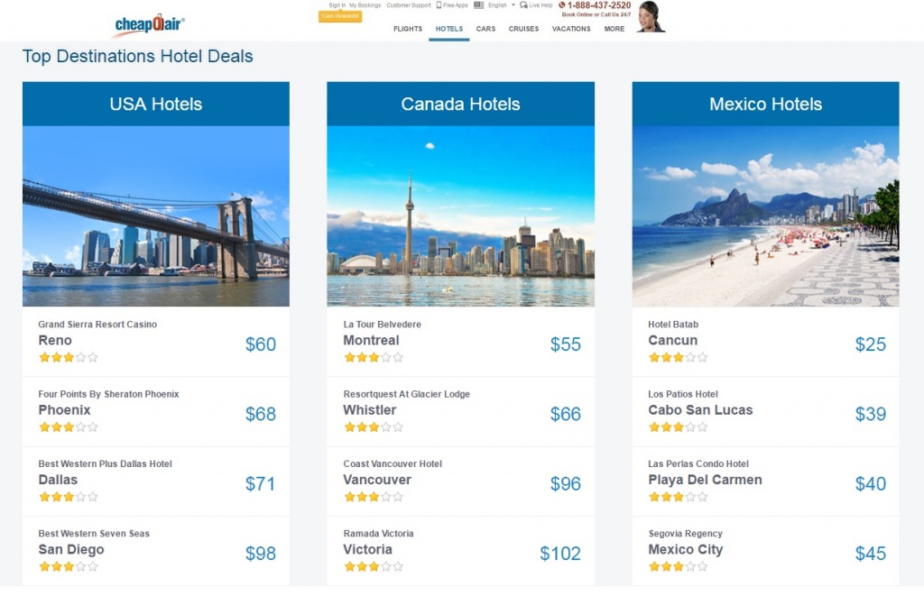Open the Customer Support link
This screenshot has height=596, width=924.
pyautogui.click(x=409, y=5)
